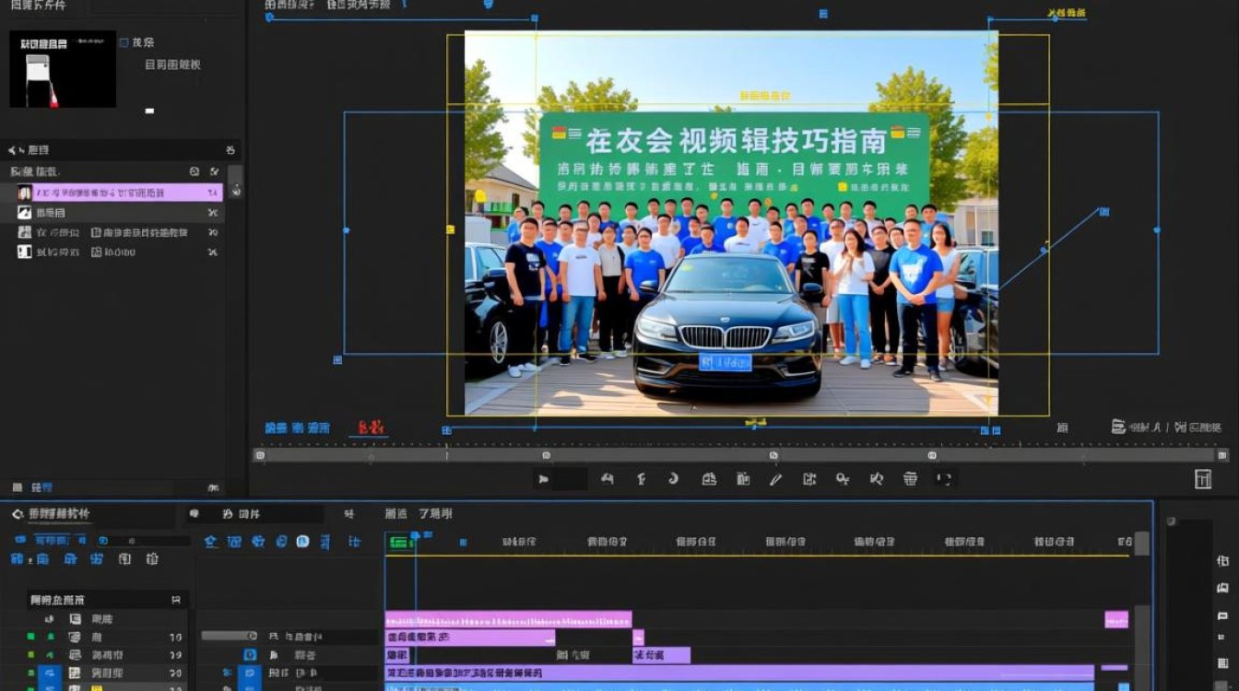Select the long pink waveform clip on the top track

508,619
